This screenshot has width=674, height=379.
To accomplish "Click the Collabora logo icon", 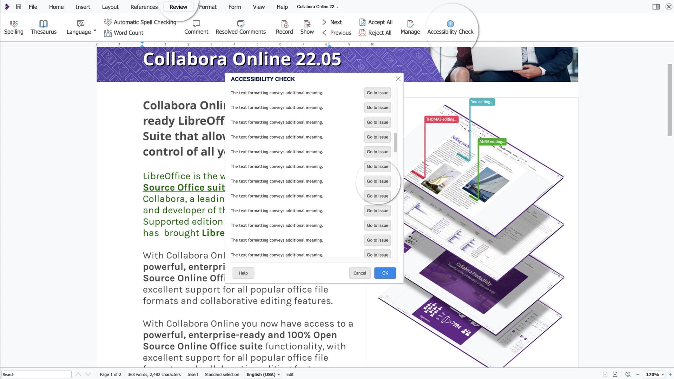I will (7, 7).
